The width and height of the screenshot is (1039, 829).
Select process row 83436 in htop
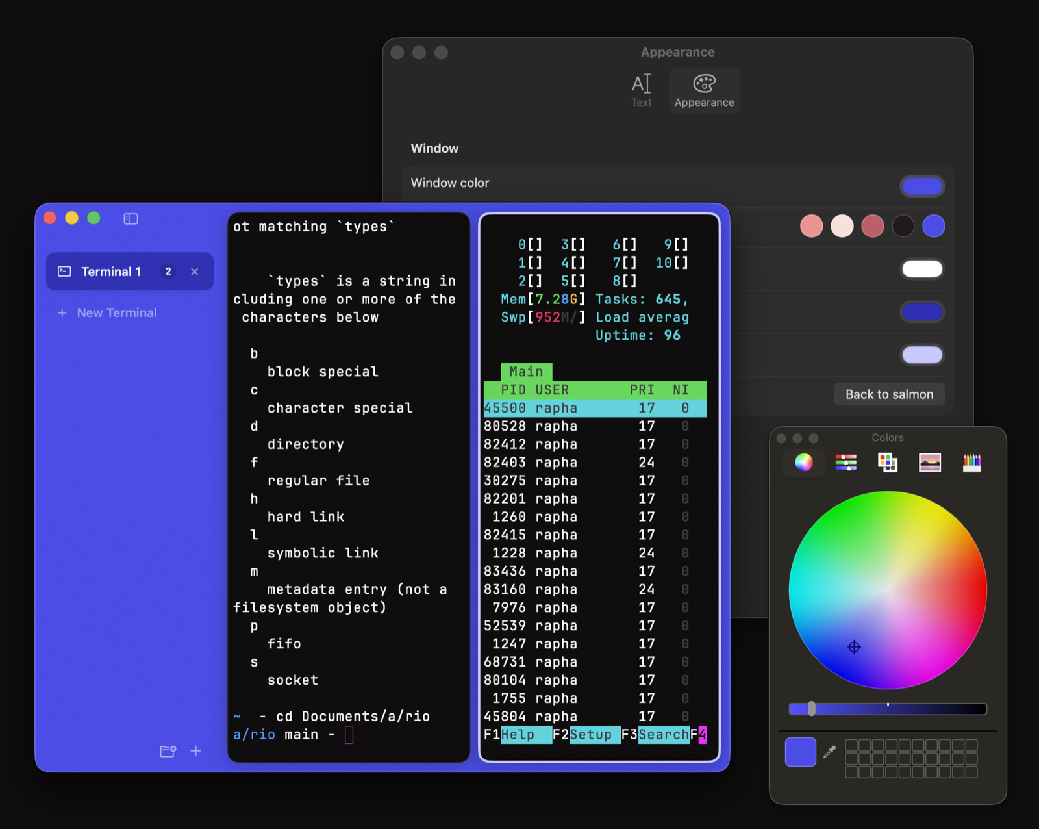tap(595, 571)
